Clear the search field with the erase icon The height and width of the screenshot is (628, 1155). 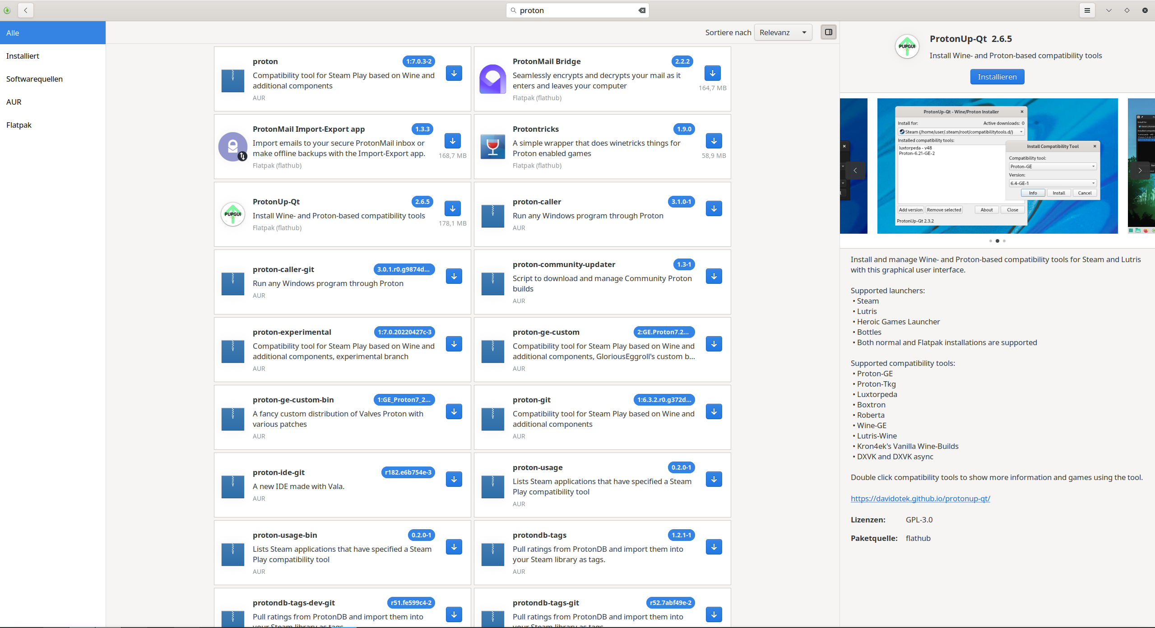(x=642, y=10)
